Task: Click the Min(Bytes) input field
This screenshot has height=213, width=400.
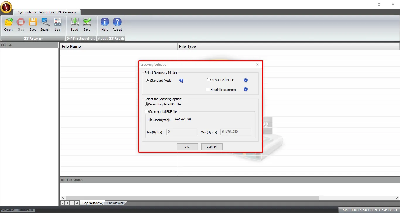Action: [182, 132]
